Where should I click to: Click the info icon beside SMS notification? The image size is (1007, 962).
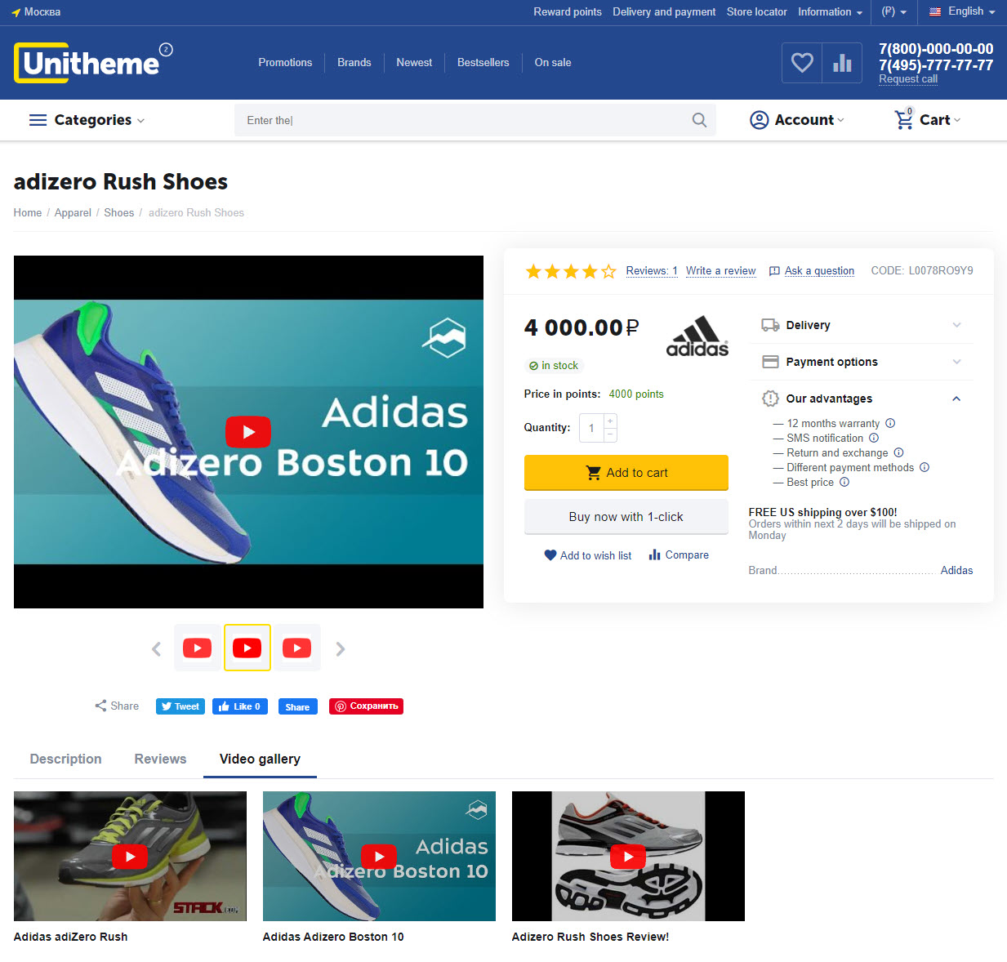coord(875,438)
